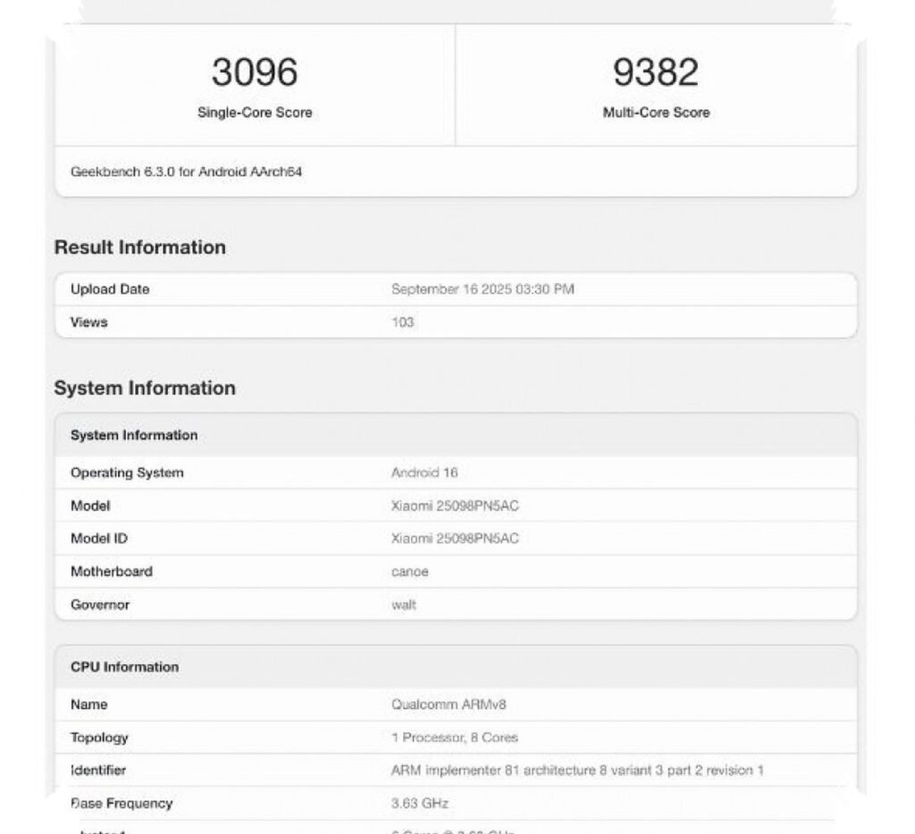Click the multi-core score 9382
Image resolution: width=915 pixels, height=834 pixels.
point(655,72)
